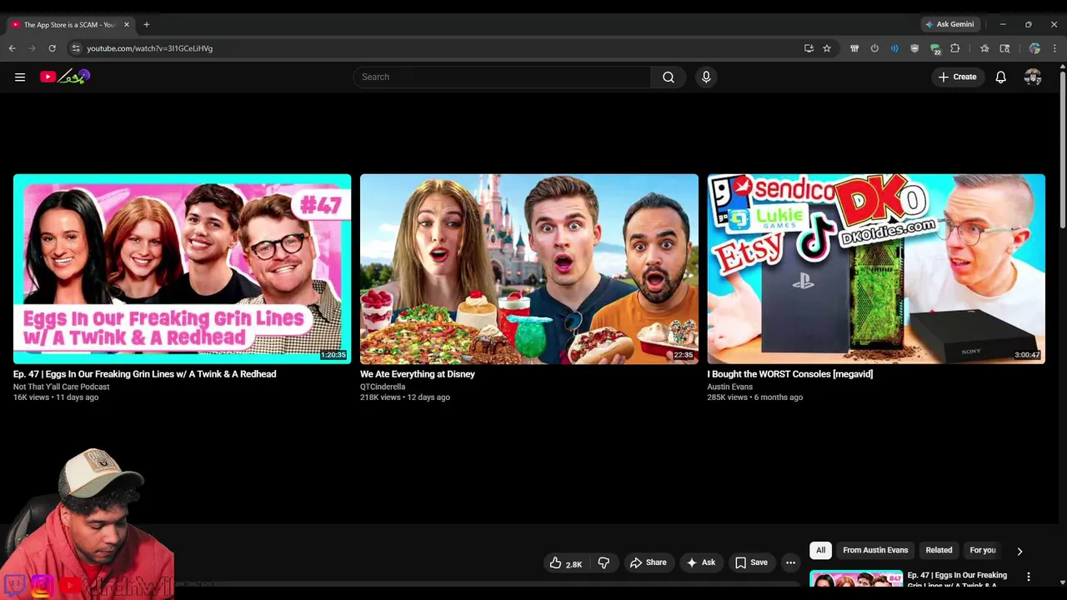Click Ask Gemini in the title bar
Image resolution: width=1067 pixels, height=600 pixels.
pyautogui.click(x=949, y=24)
